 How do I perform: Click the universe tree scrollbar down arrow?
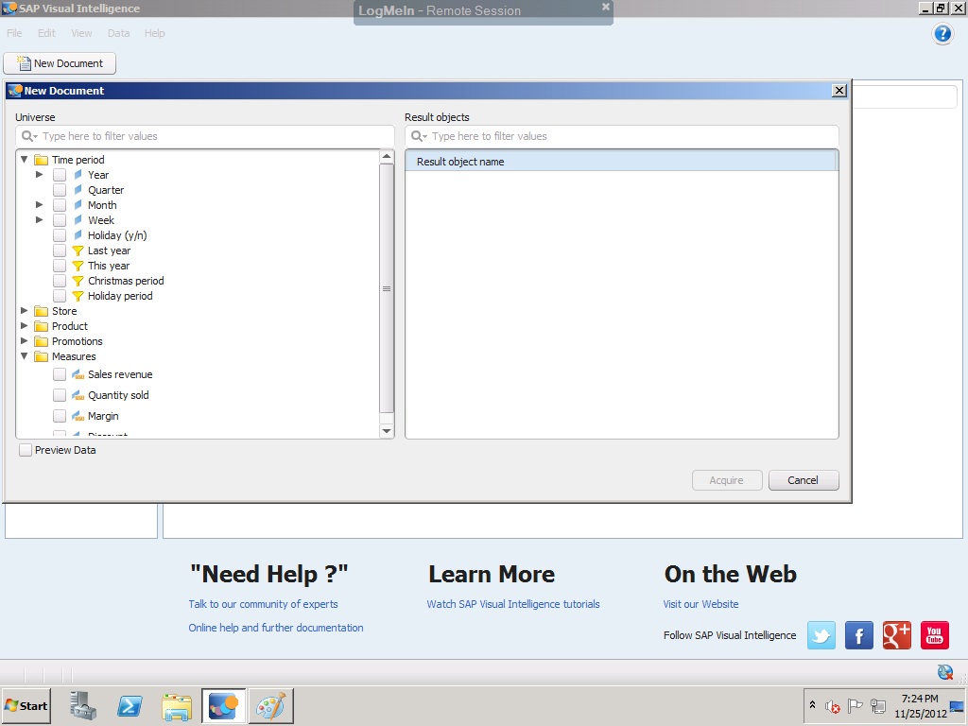click(x=387, y=431)
